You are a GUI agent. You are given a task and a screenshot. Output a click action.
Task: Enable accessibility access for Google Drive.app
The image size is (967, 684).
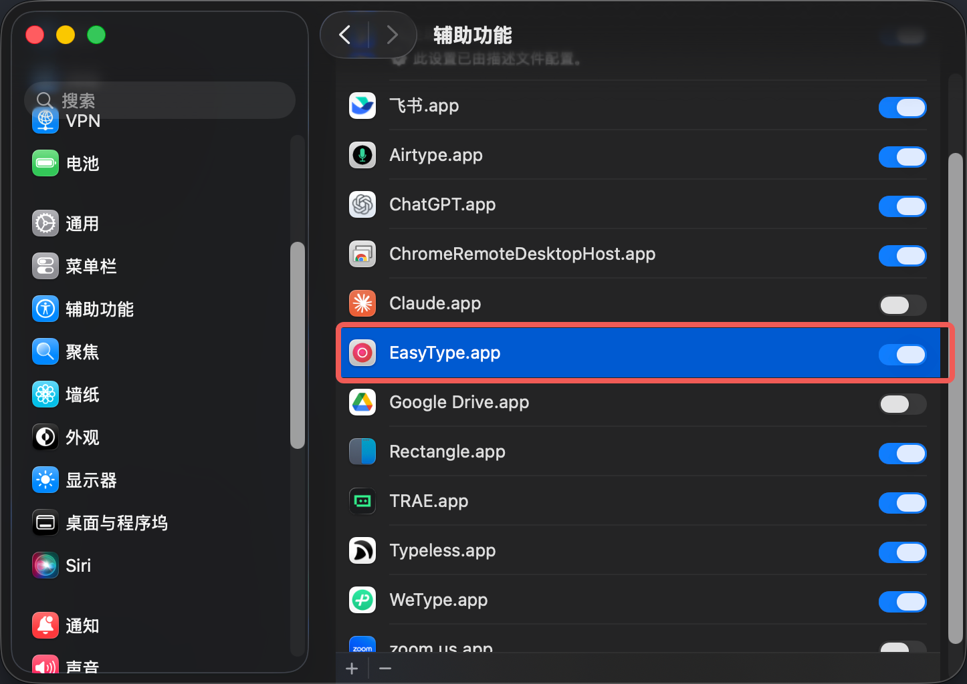click(902, 404)
